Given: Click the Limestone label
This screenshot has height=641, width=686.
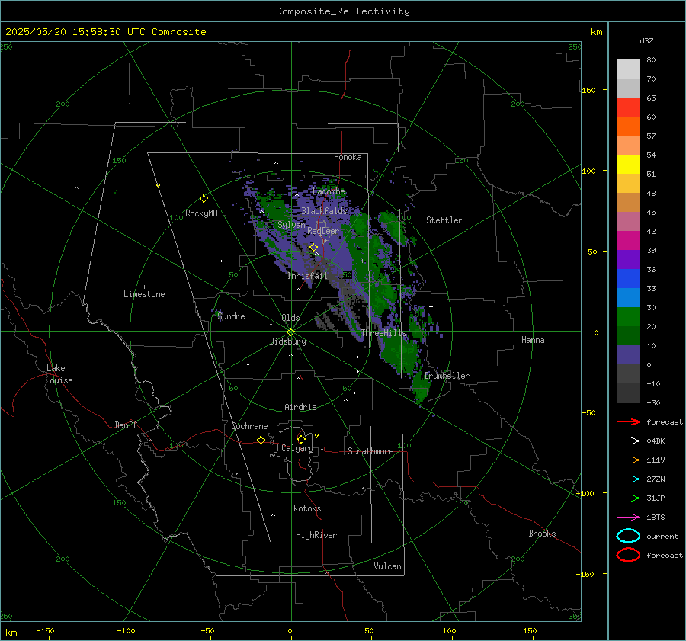Looking at the screenshot, I should tap(144, 294).
